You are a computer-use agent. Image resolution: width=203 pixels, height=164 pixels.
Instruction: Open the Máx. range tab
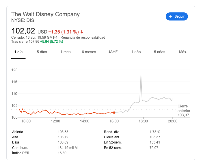183,52
